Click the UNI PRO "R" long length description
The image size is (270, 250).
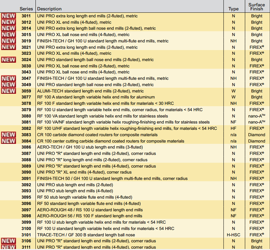coord(92,160)
